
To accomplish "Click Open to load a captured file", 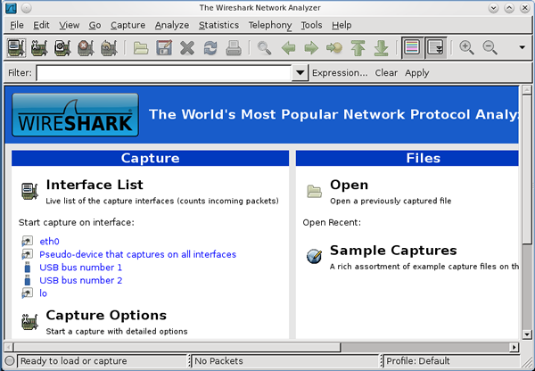I will (x=349, y=185).
